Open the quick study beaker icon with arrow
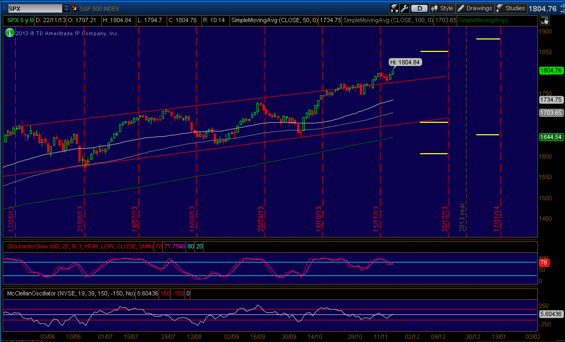 click(x=394, y=8)
